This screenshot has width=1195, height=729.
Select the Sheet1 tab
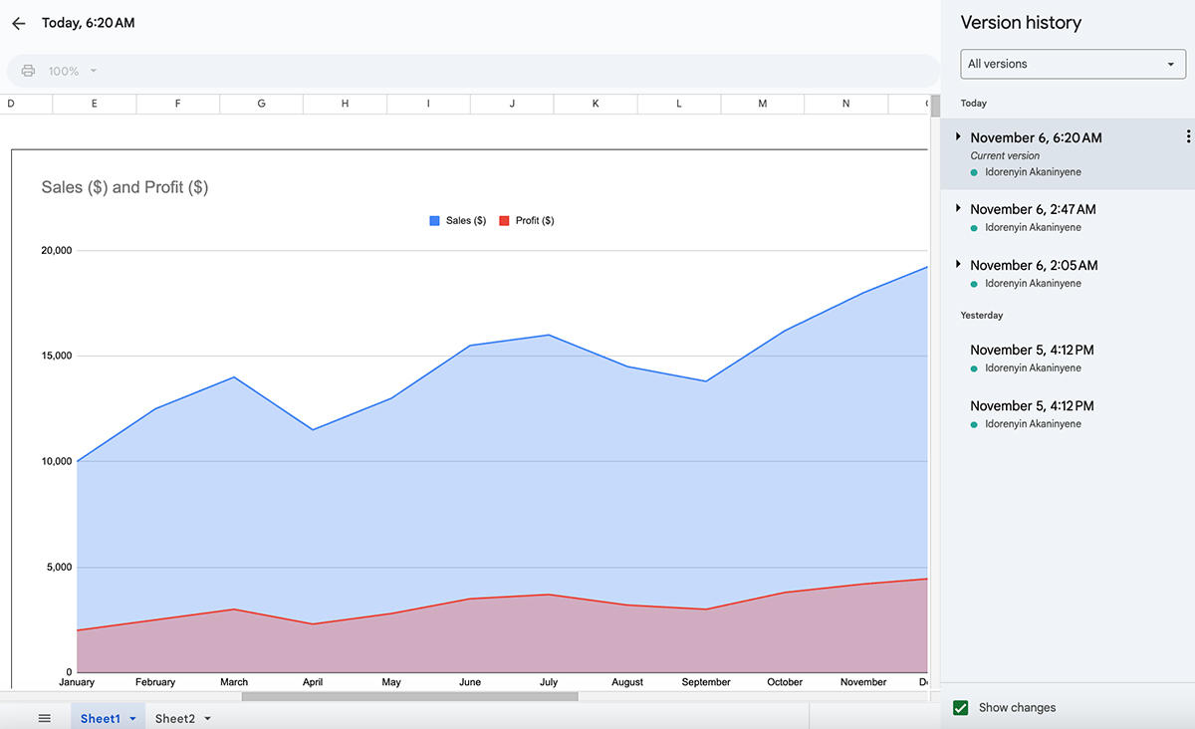100,717
